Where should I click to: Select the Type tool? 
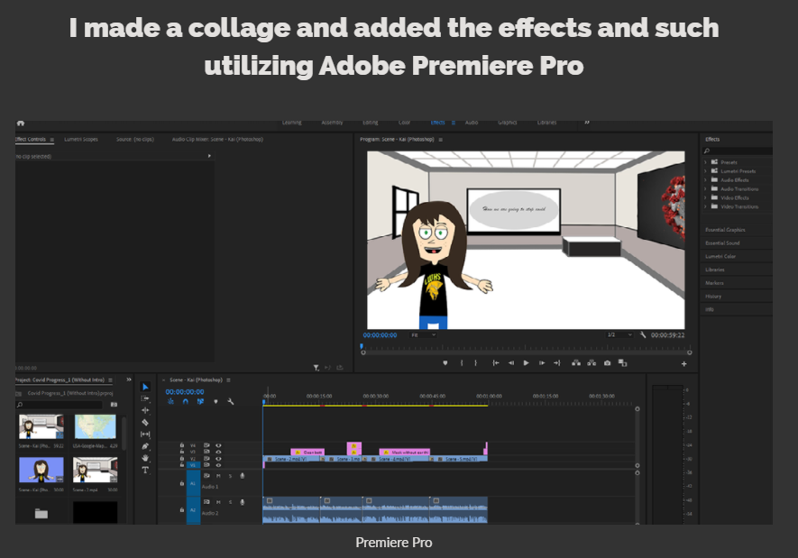click(145, 470)
